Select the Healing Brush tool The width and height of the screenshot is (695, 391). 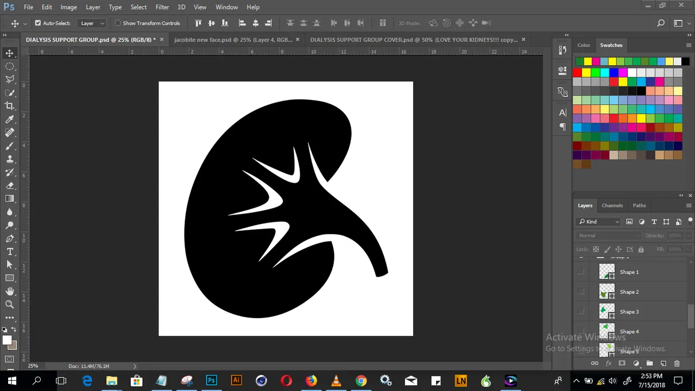tap(10, 133)
